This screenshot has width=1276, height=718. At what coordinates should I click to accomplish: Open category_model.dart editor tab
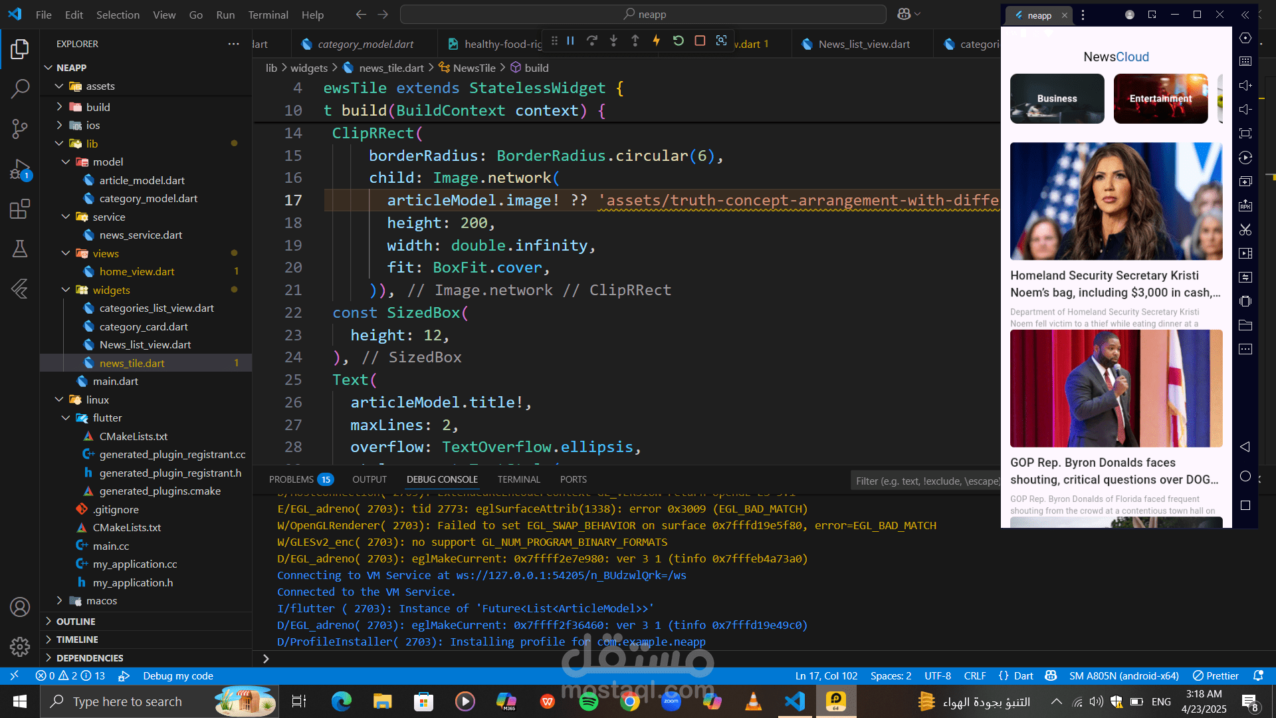[365, 44]
